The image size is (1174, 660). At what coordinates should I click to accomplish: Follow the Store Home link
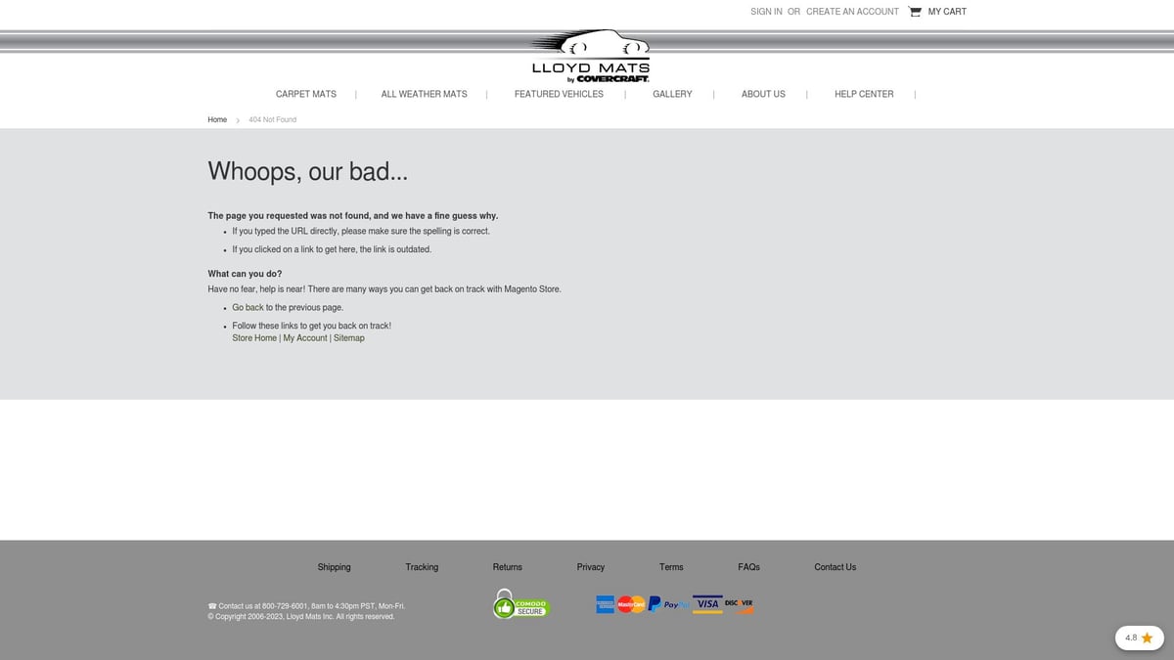tap(254, 338)
